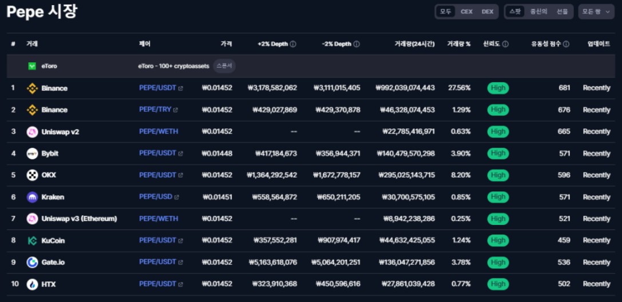Click the HTX exchange logo
Viewport: 622px width, 302px height.
pos(32,284)
